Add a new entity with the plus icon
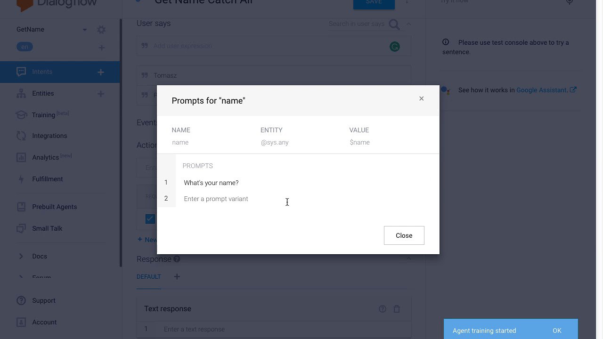Screen dimensions: 603x339 pos(100,94)
